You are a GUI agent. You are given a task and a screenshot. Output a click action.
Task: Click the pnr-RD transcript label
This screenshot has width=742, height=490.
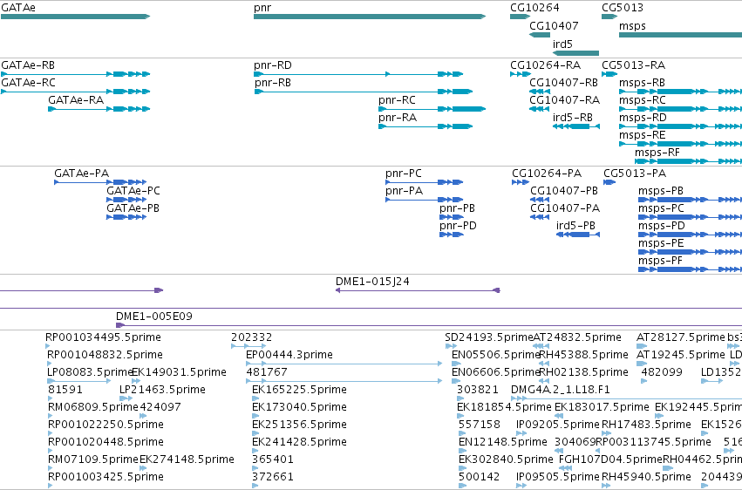coord(273,65)
